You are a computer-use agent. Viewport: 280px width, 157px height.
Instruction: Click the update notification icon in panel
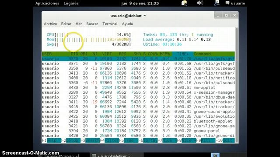point(184,3)
